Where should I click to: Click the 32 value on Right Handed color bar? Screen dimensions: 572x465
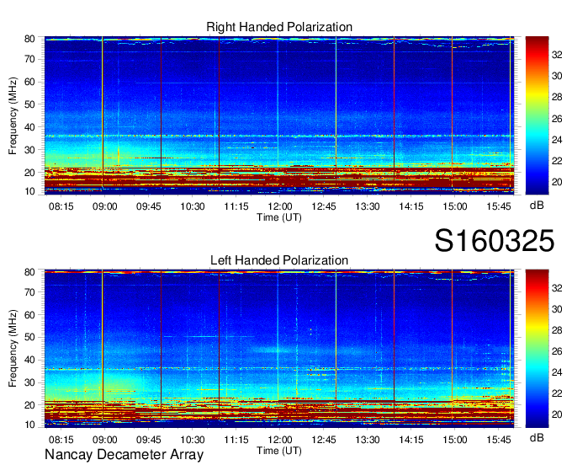click(557, 55)
